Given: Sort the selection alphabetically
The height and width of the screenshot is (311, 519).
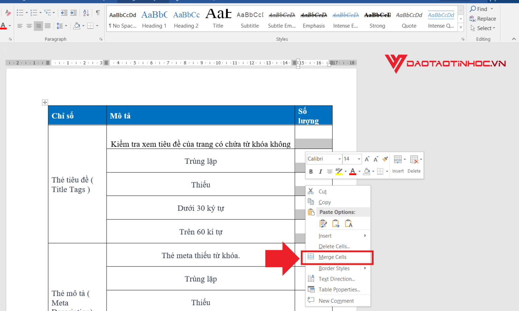Looking at the screenshot, I should click(x=86, y=13).
